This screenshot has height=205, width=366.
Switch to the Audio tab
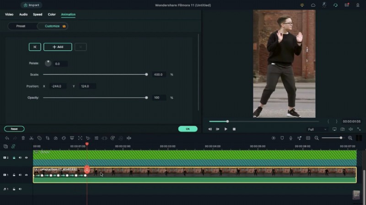click(x=23, y=15)
